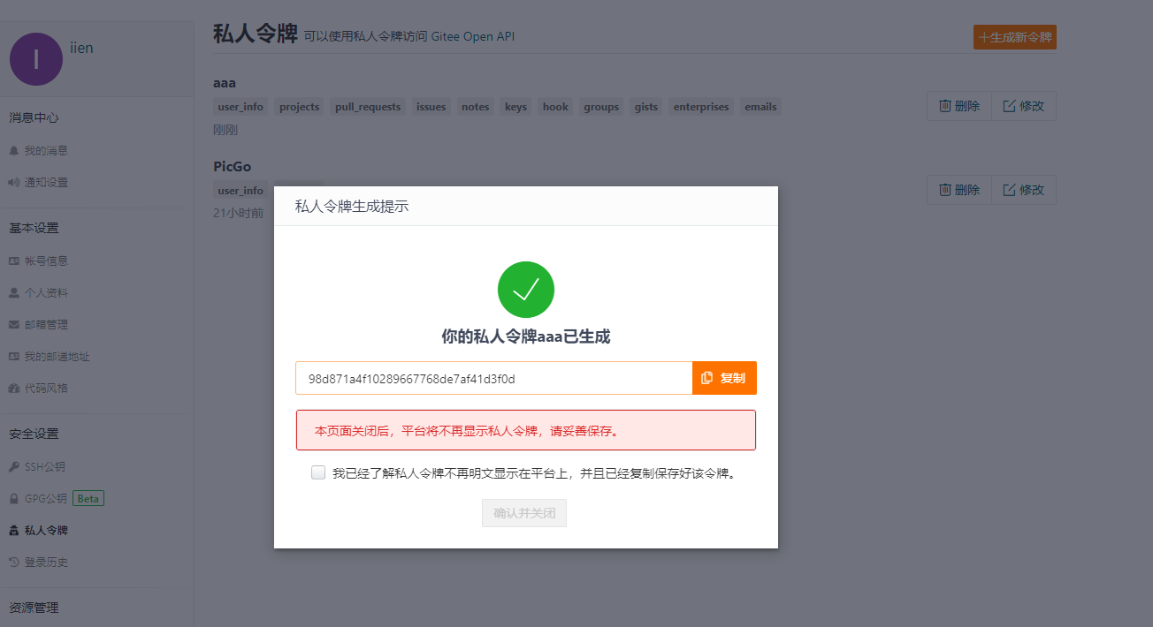Click the user_info tag under PicGo

pos(241,191)
